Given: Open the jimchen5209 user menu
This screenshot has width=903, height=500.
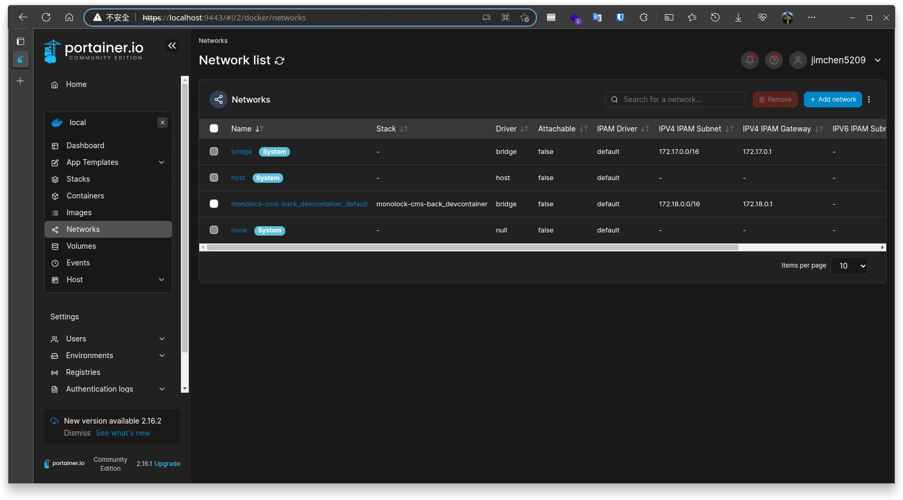Looking at the screenshot, I should pos(837,60).
